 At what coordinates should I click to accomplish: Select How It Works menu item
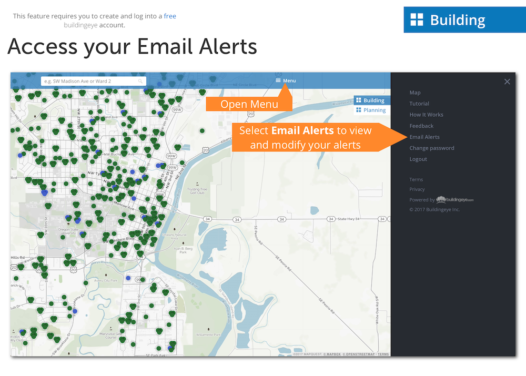pos(427,115)
